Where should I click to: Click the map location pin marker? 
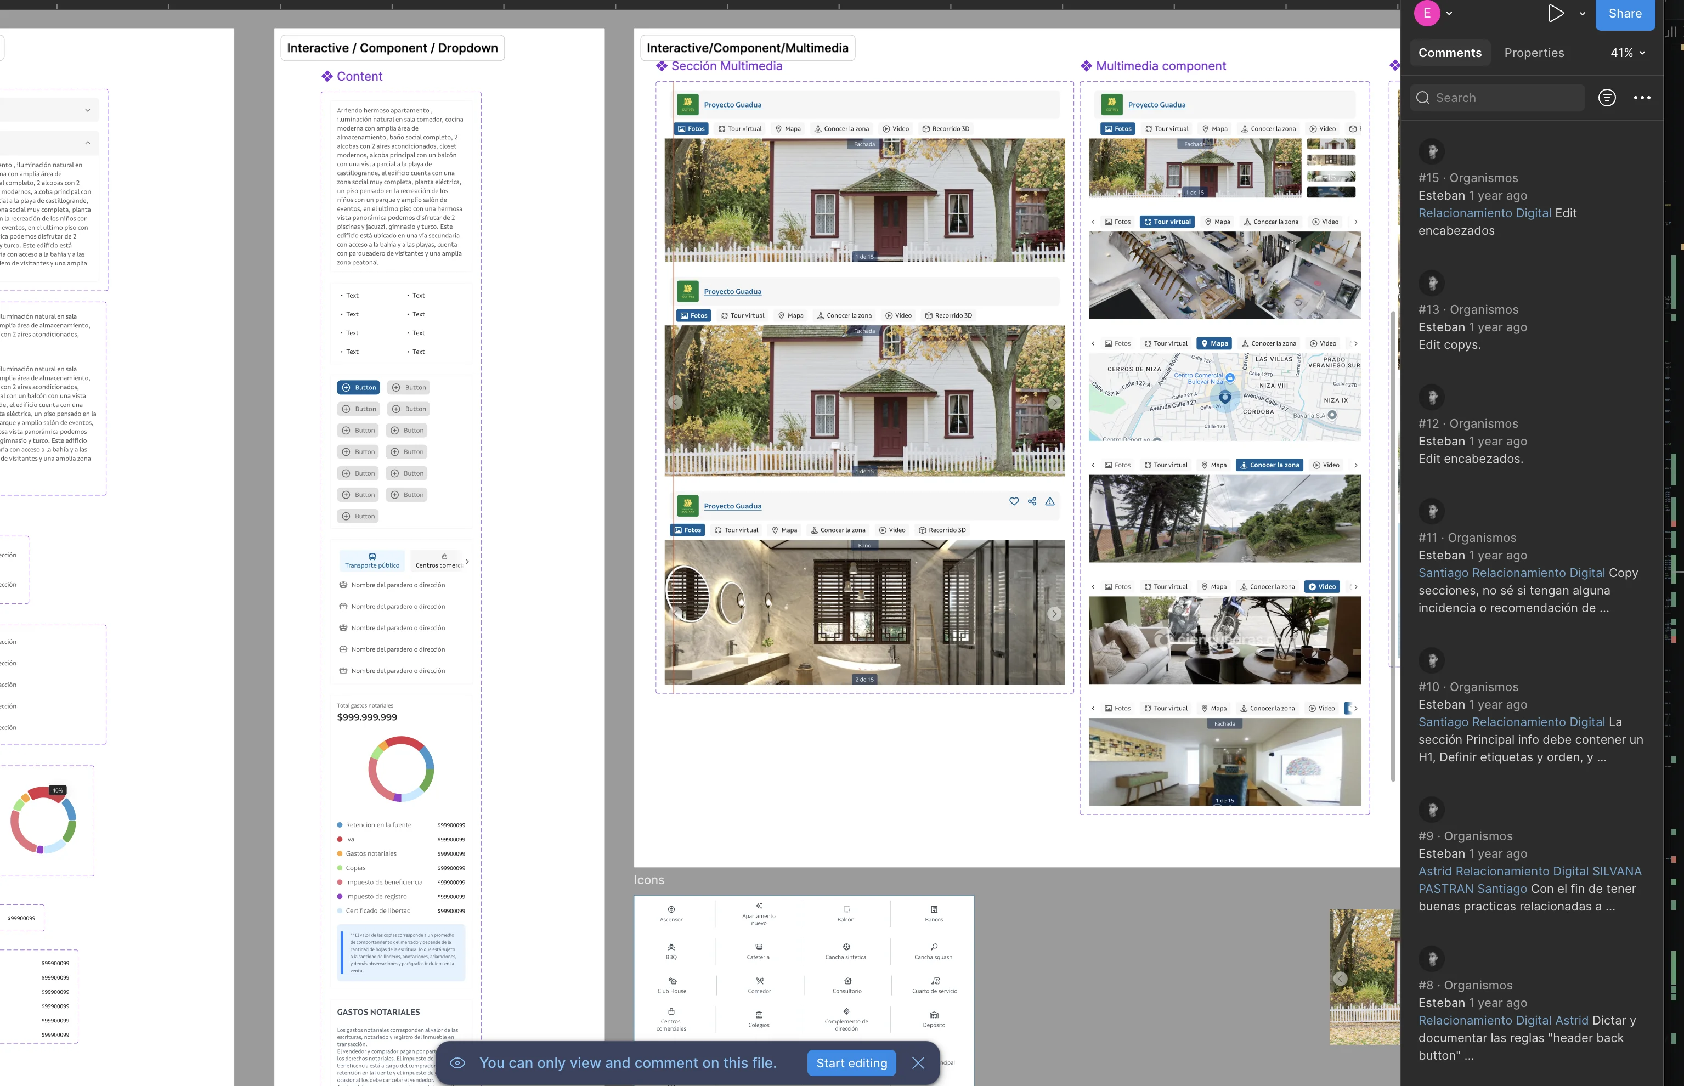click(1225, 397)
